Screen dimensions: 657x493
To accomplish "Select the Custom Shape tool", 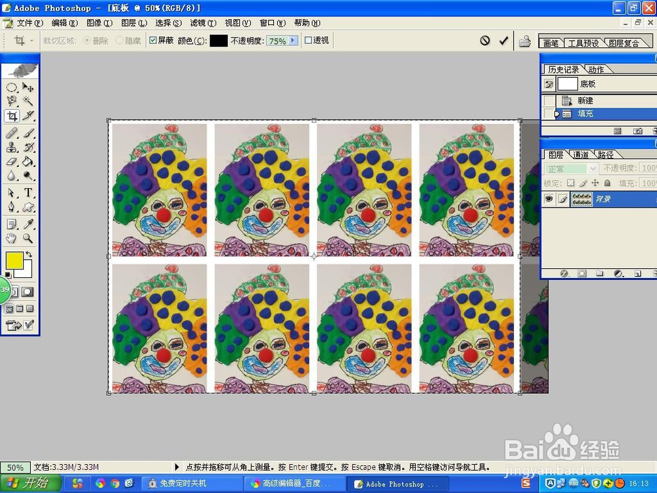I will (28, 206).
